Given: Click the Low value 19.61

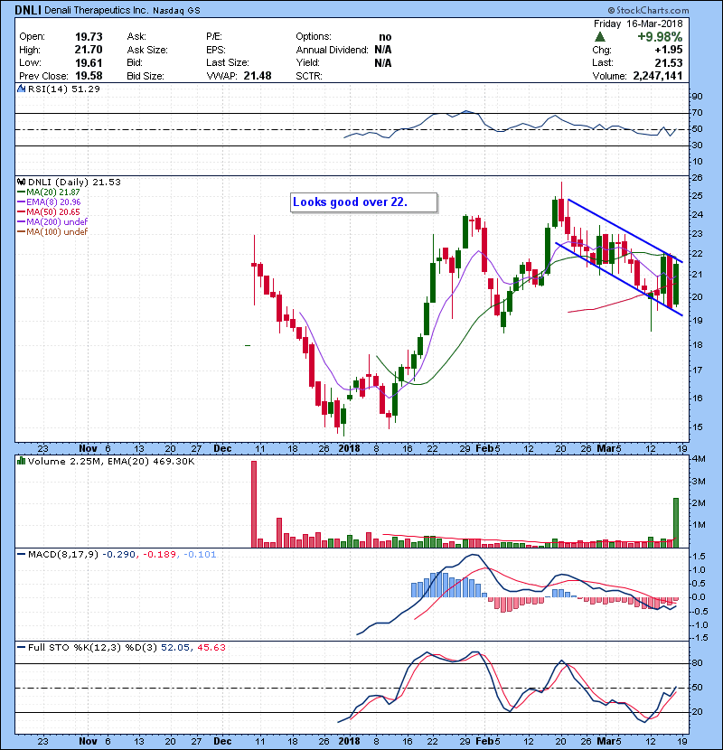Looking at the screenshot, I should pos(89,62).
